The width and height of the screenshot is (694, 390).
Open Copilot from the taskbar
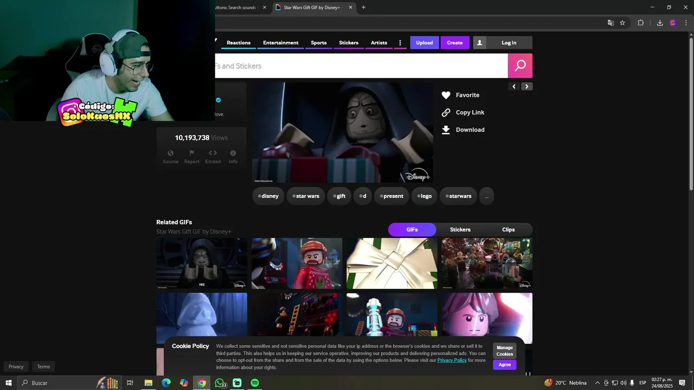click(x=184, y=383)
